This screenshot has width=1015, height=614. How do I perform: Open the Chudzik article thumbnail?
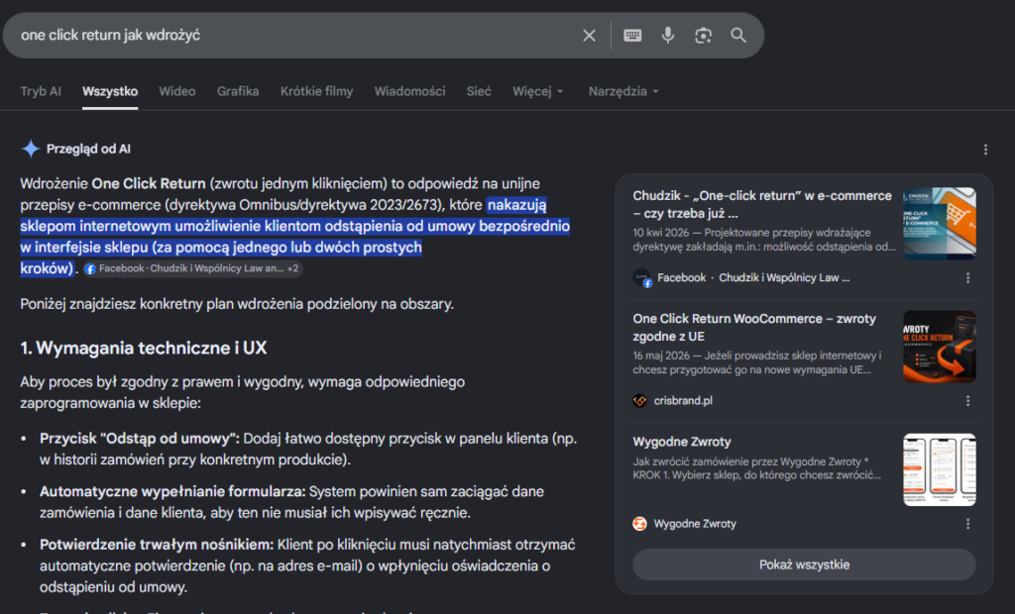940,224
